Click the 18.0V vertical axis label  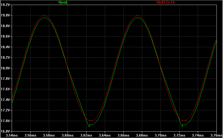click(5, 68)
